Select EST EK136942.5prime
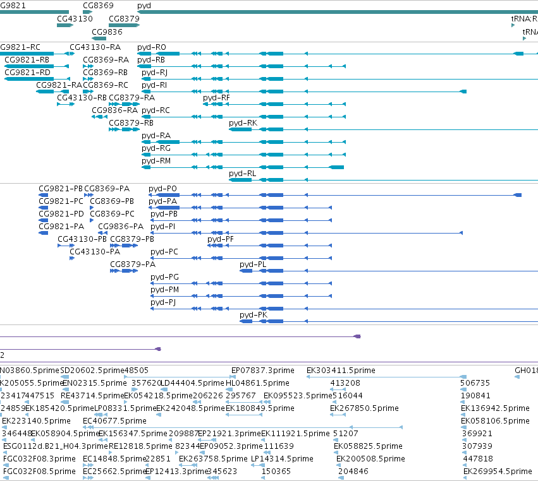This screenshot has height=481, width=538. 496,408
